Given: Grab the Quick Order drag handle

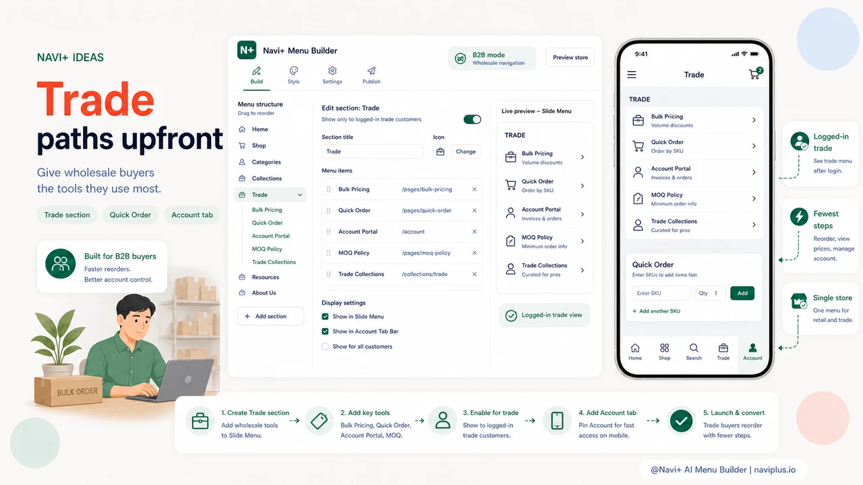Looking at the screenshot, I should tap(329, 211).
